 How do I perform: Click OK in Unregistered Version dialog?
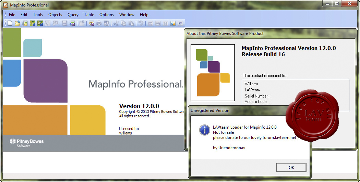click(291, 167)
